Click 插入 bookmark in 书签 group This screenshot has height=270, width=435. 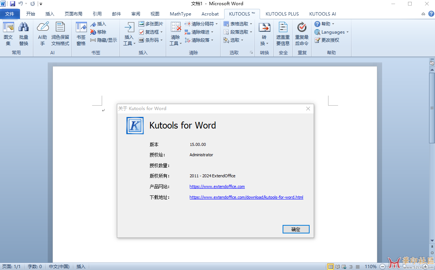pos(98,24)
